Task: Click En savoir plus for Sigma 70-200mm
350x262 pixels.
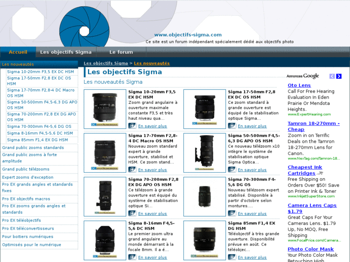Action: click(x=153, y=213)
